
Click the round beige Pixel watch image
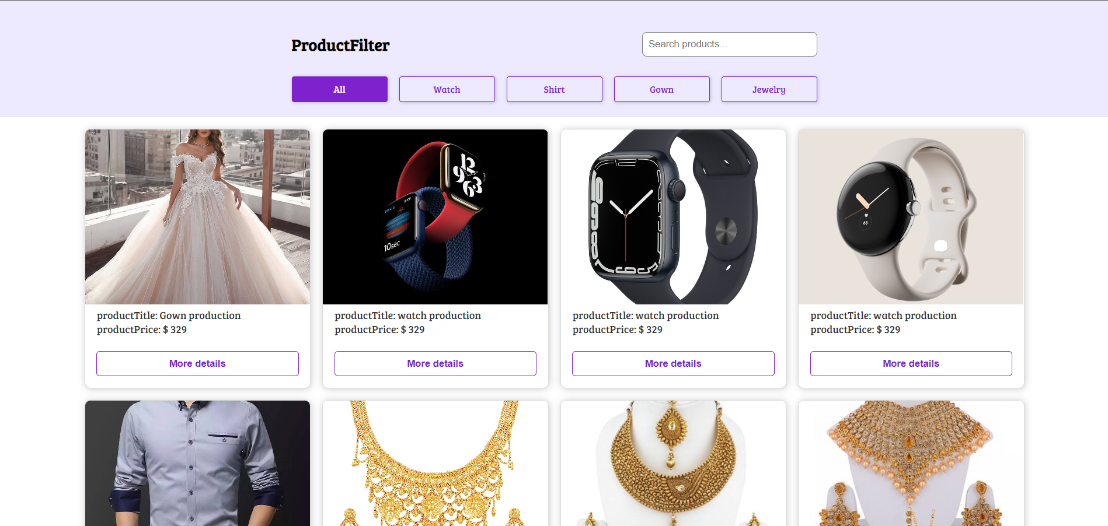(x=911, y=217)
